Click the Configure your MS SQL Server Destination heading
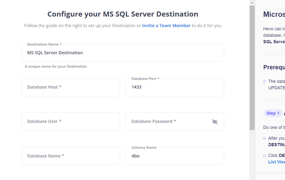The image size is (285, 180). coord(123,14)
